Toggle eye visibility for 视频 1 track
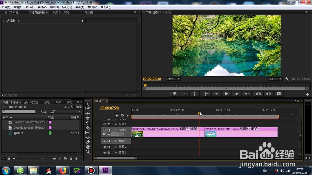This screenshot has width=312, height=175. tap(105, 130)
